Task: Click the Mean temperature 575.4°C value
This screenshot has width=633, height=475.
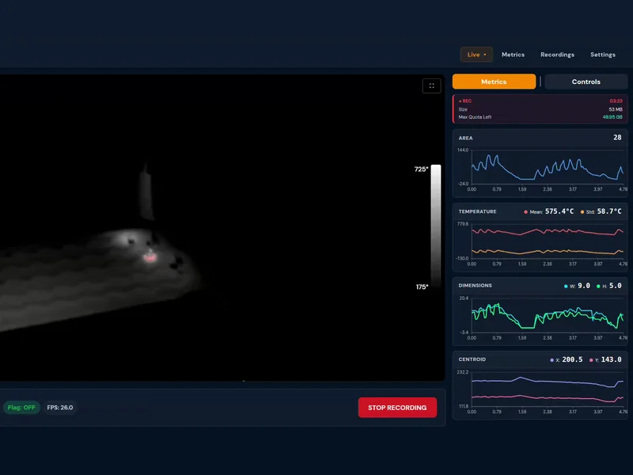Action: pos(559,211)
